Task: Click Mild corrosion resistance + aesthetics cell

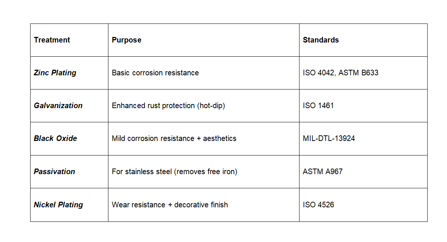Action: (x=204, y=138)
